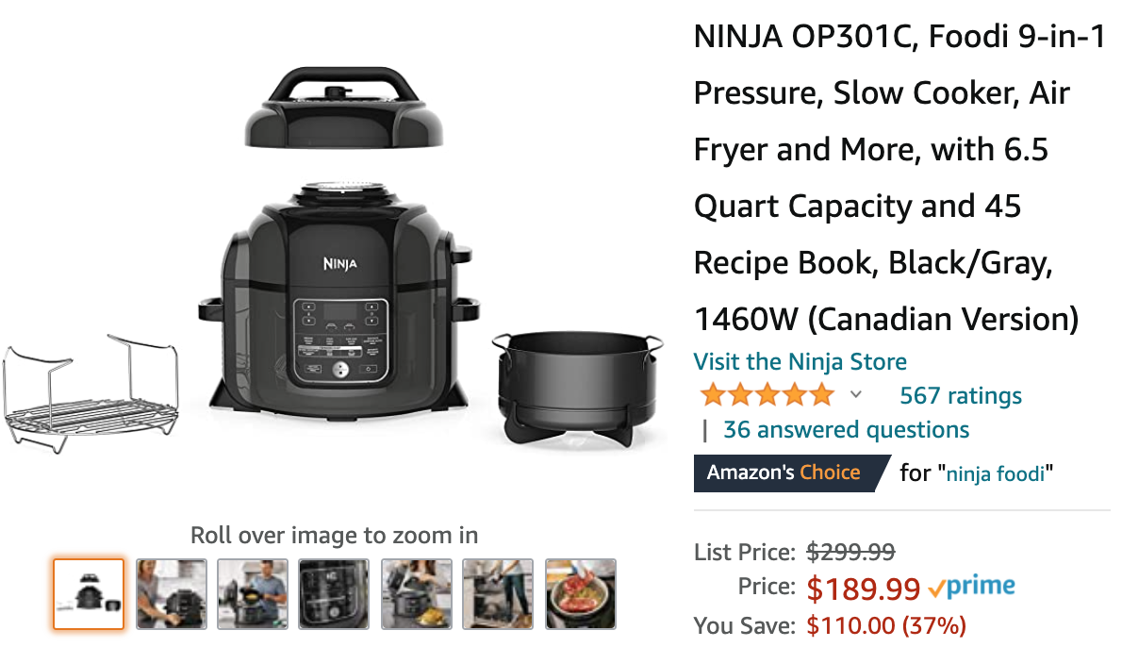Screen dimensions: 1122x647
Task: Click the Amazon's Choice badge
Action: coord(791,473)
